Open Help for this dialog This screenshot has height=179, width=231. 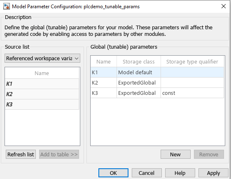point(180,173)
